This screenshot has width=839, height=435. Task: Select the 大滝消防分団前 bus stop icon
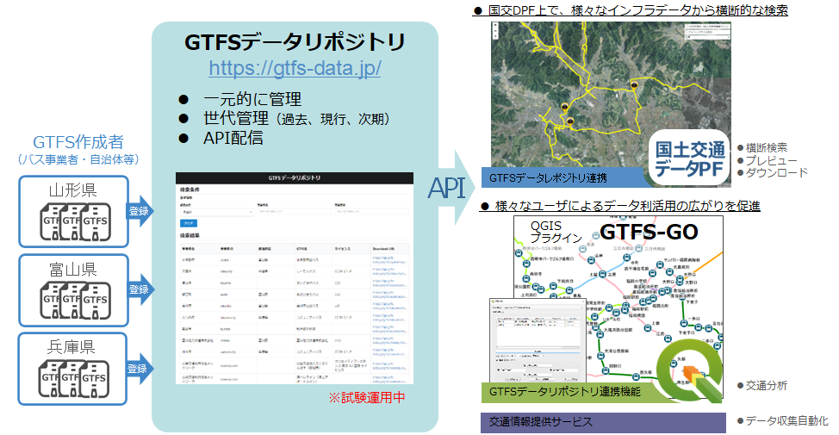click(600, 334)
